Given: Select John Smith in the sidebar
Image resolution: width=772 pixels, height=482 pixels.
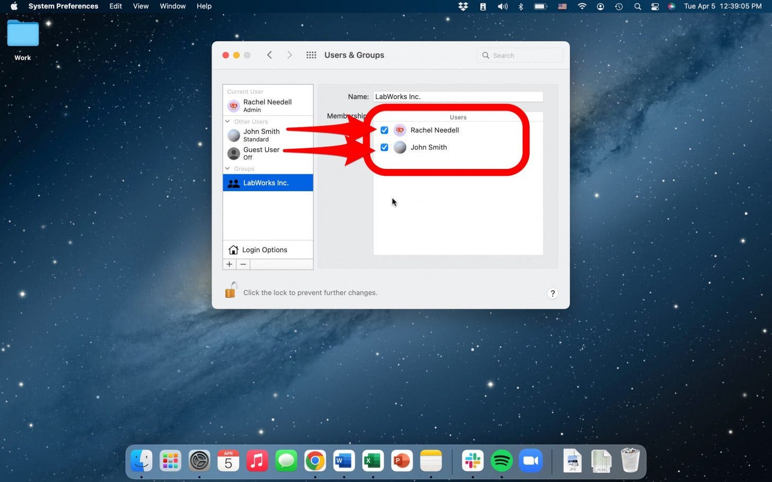Looking at the screenshot, I should (x=268, y=135).
